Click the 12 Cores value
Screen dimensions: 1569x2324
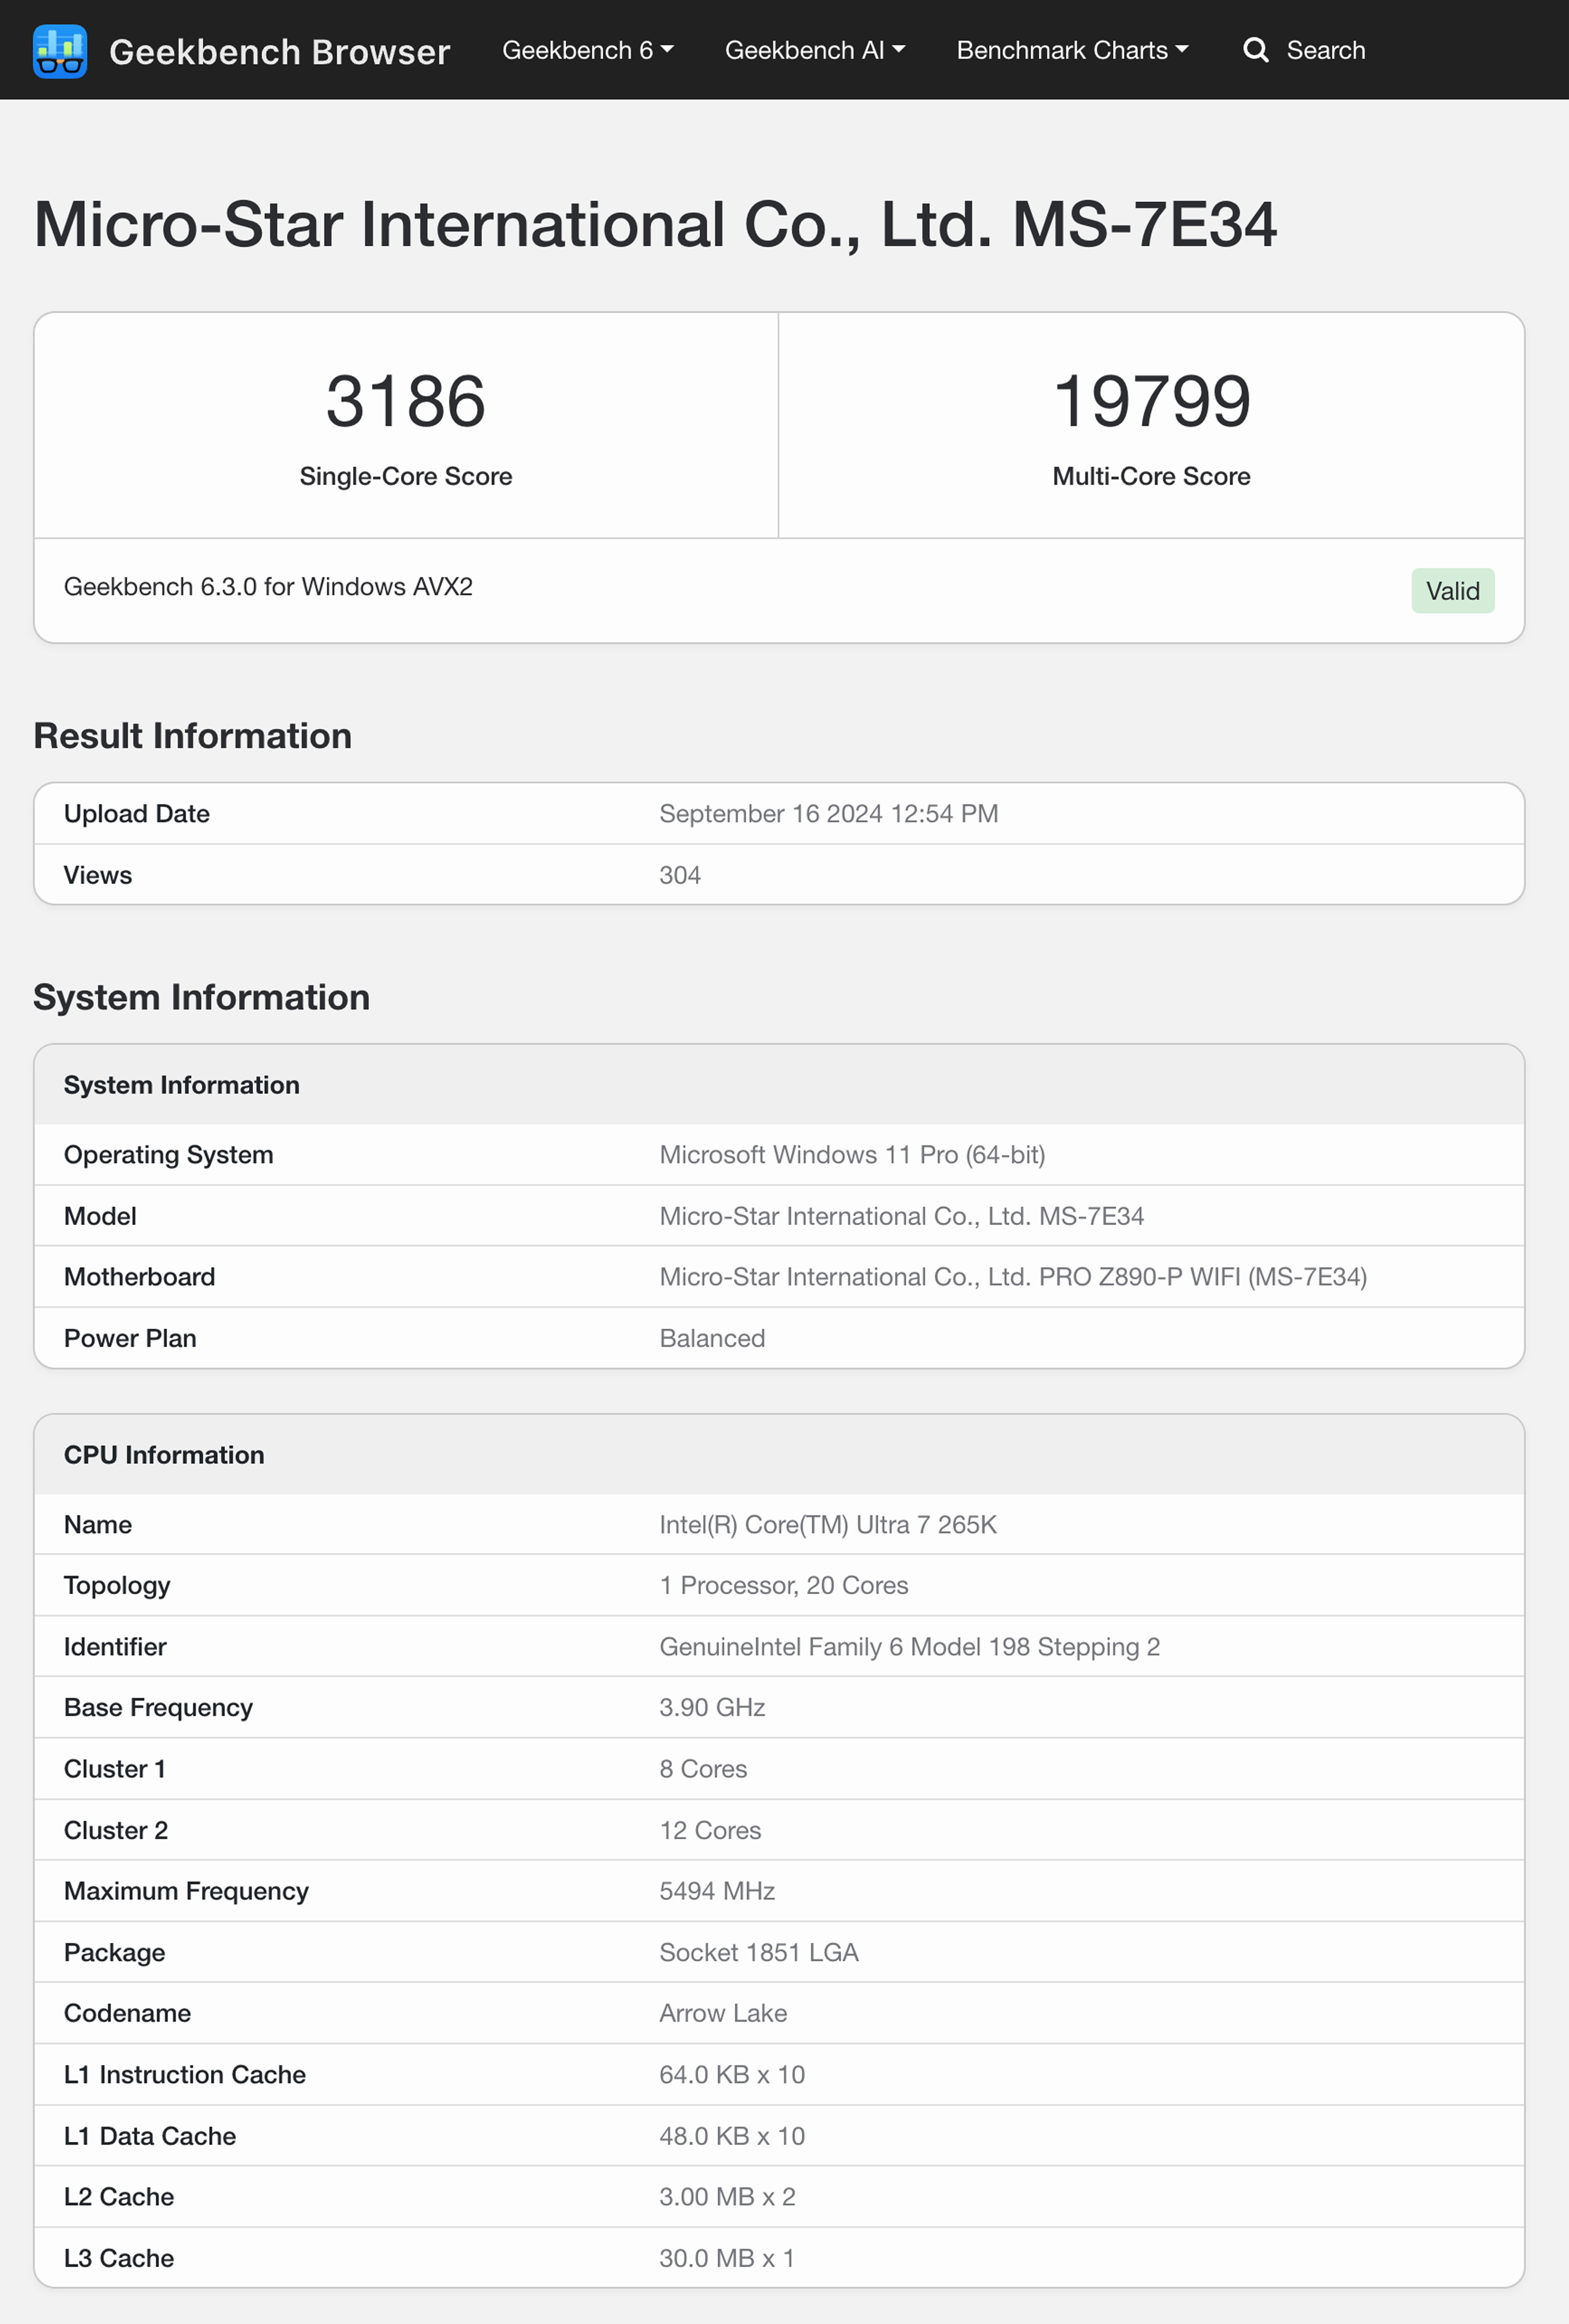(710, 1830)
